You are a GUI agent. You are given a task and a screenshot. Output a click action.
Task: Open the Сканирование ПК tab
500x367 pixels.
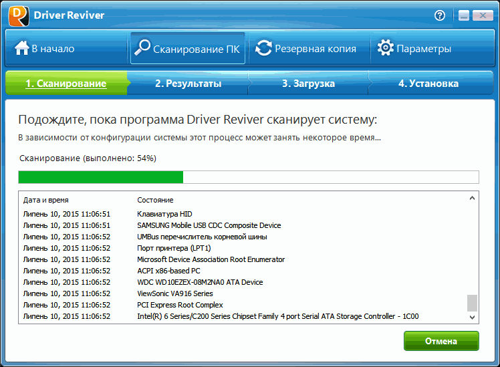point(188,48)
